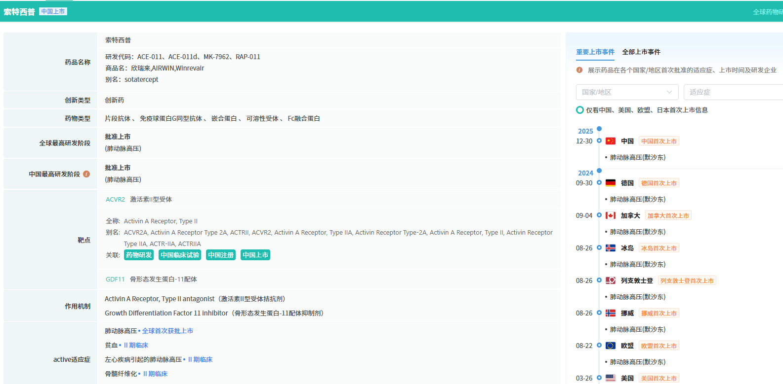
Task: Click the 全球药物 link in header
Action: tap(768, 12)
